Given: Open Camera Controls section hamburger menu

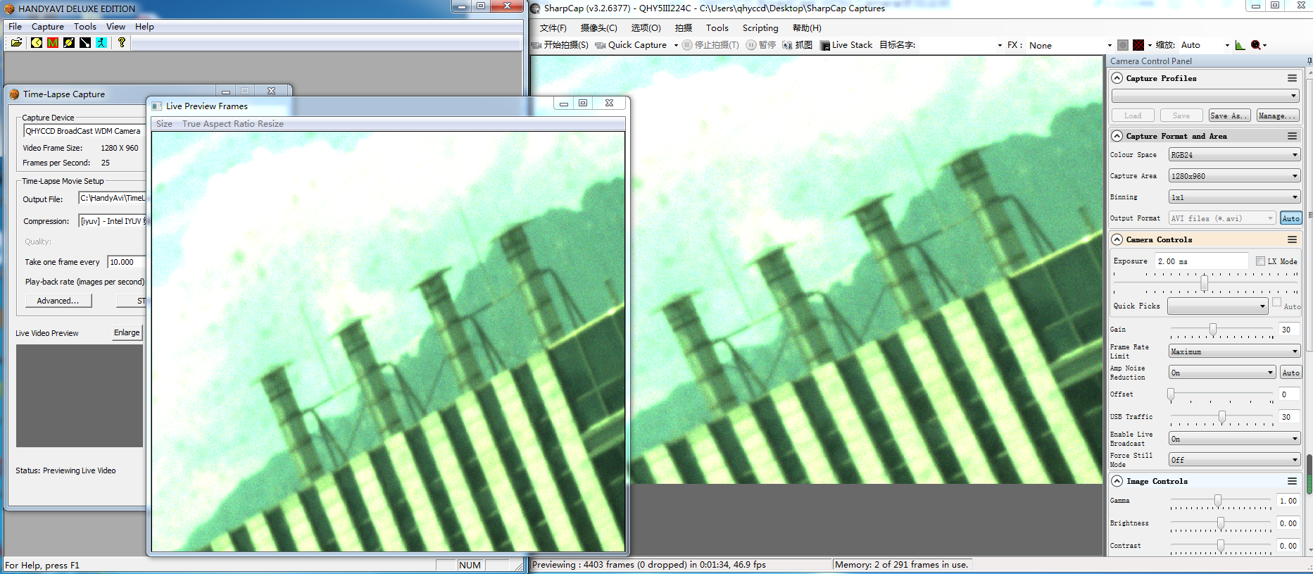Looking at the screenshot, I should pos(1292,239).
